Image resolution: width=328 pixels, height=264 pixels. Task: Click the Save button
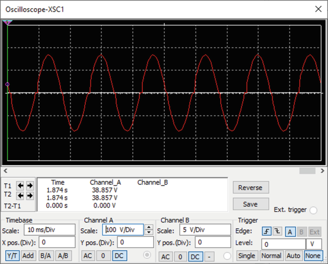tap(250, 204)
